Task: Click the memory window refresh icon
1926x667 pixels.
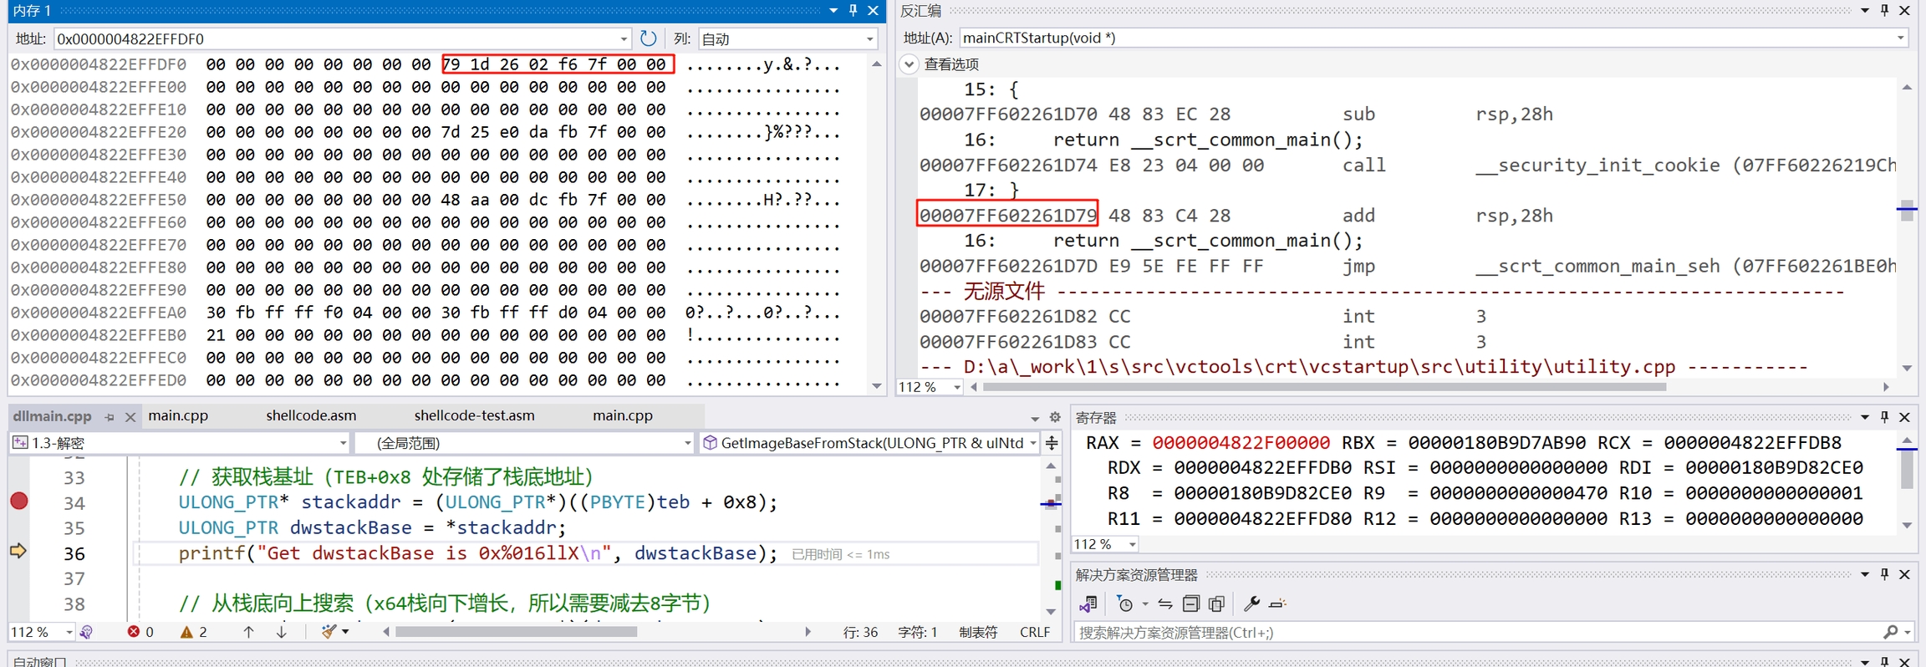Action: (648, 38)
